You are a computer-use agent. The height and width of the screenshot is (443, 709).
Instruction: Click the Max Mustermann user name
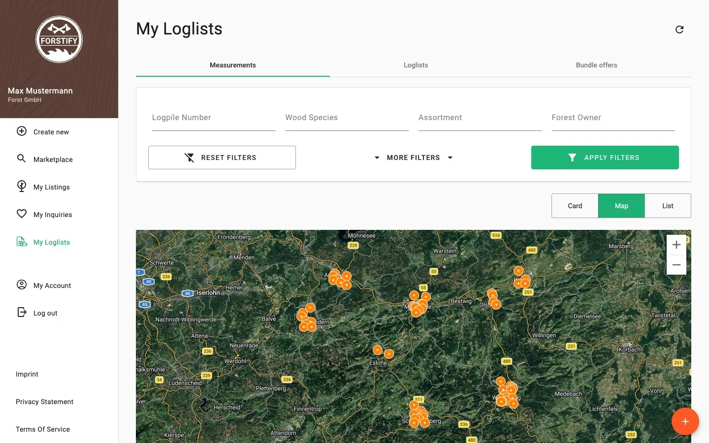tap(40, 91)
